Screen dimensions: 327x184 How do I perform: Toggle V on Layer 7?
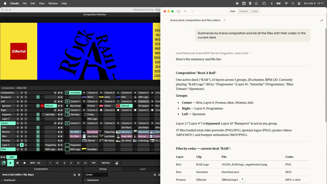click(x=38, y=119)
